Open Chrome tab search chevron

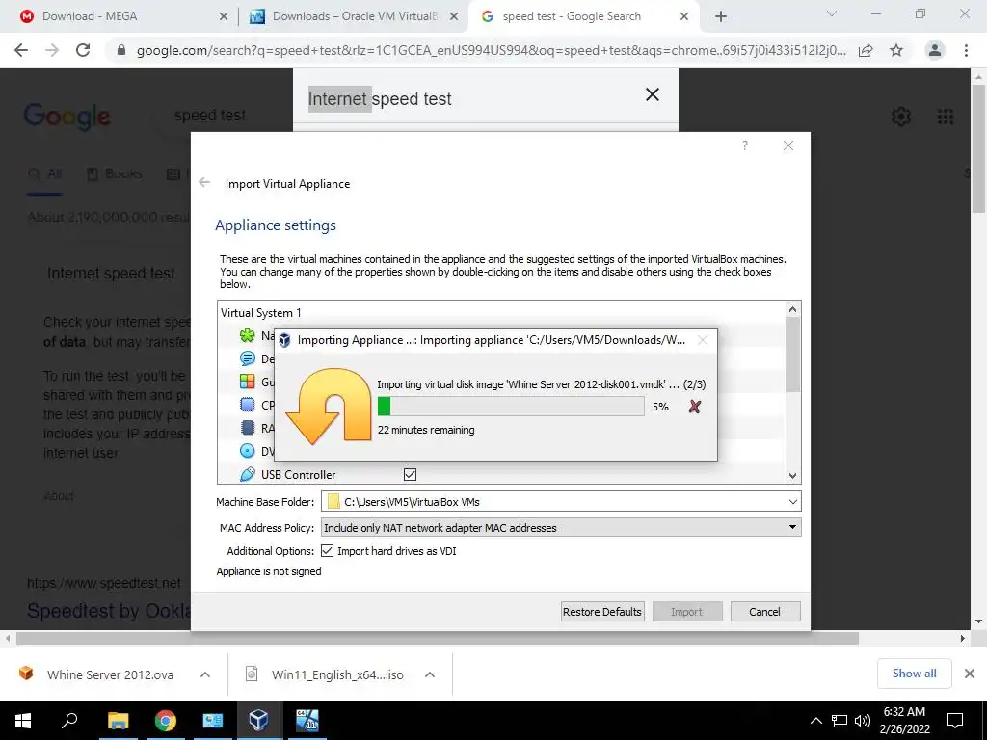832,13
